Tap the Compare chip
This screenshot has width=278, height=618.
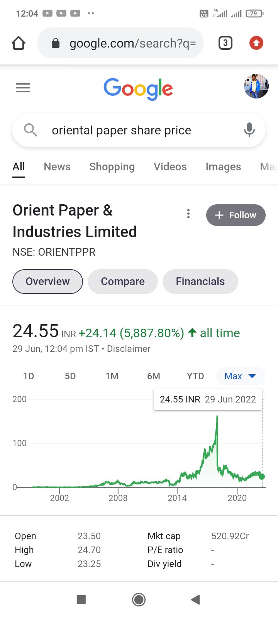[x=123, y=282]
